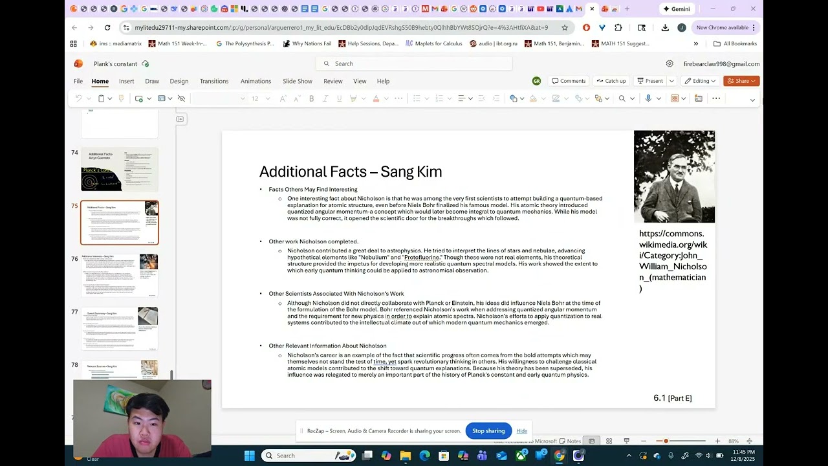828x466 pixels.
Task: Click the Shape Outline icon
Action: pos(556,98)
